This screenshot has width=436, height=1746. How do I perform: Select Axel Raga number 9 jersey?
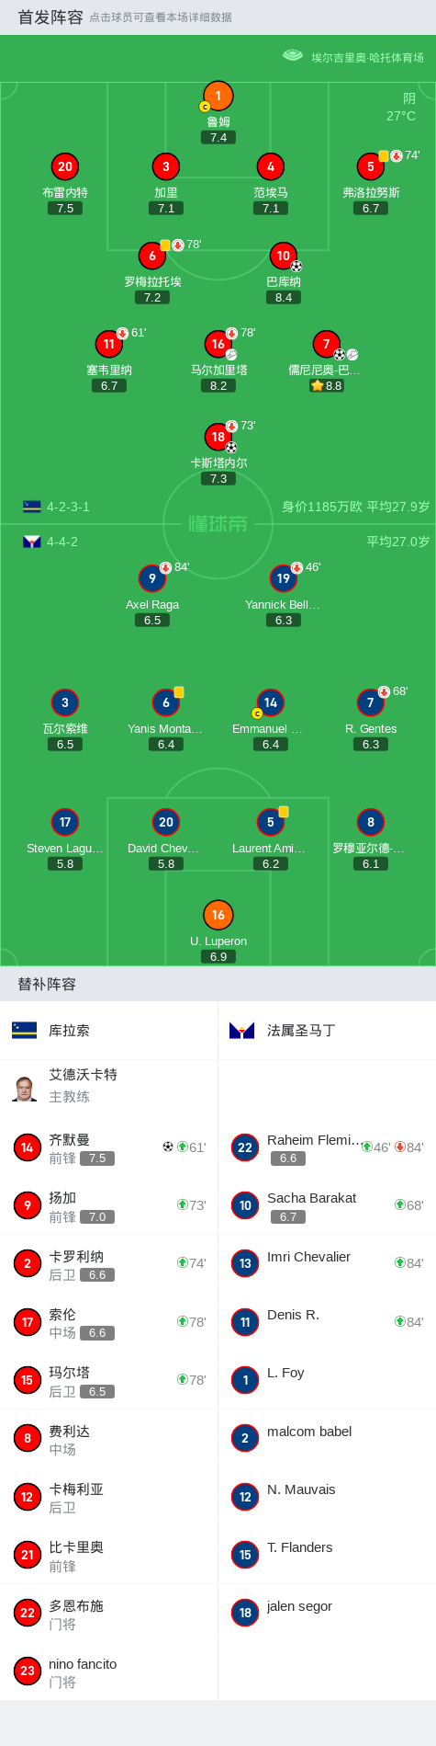152,578
